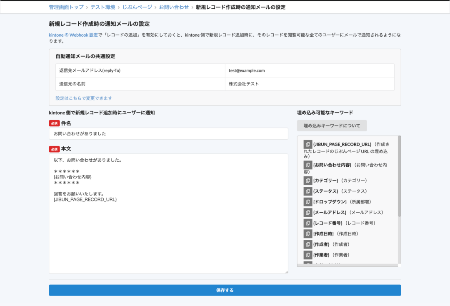This screenshot has width=450, height=306.
Task: Open 埋め込みキーワードについて help button
Action: coord(331,125)
